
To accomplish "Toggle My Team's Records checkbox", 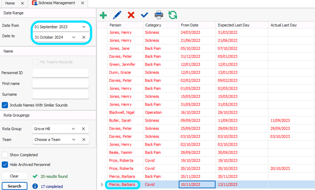I will pos(35,62).
